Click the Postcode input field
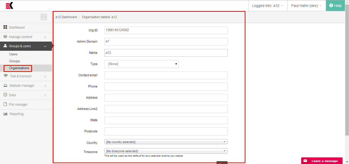 pos(166,131)
